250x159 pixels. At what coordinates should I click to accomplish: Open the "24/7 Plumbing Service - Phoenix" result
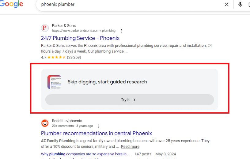pos(80,38)
